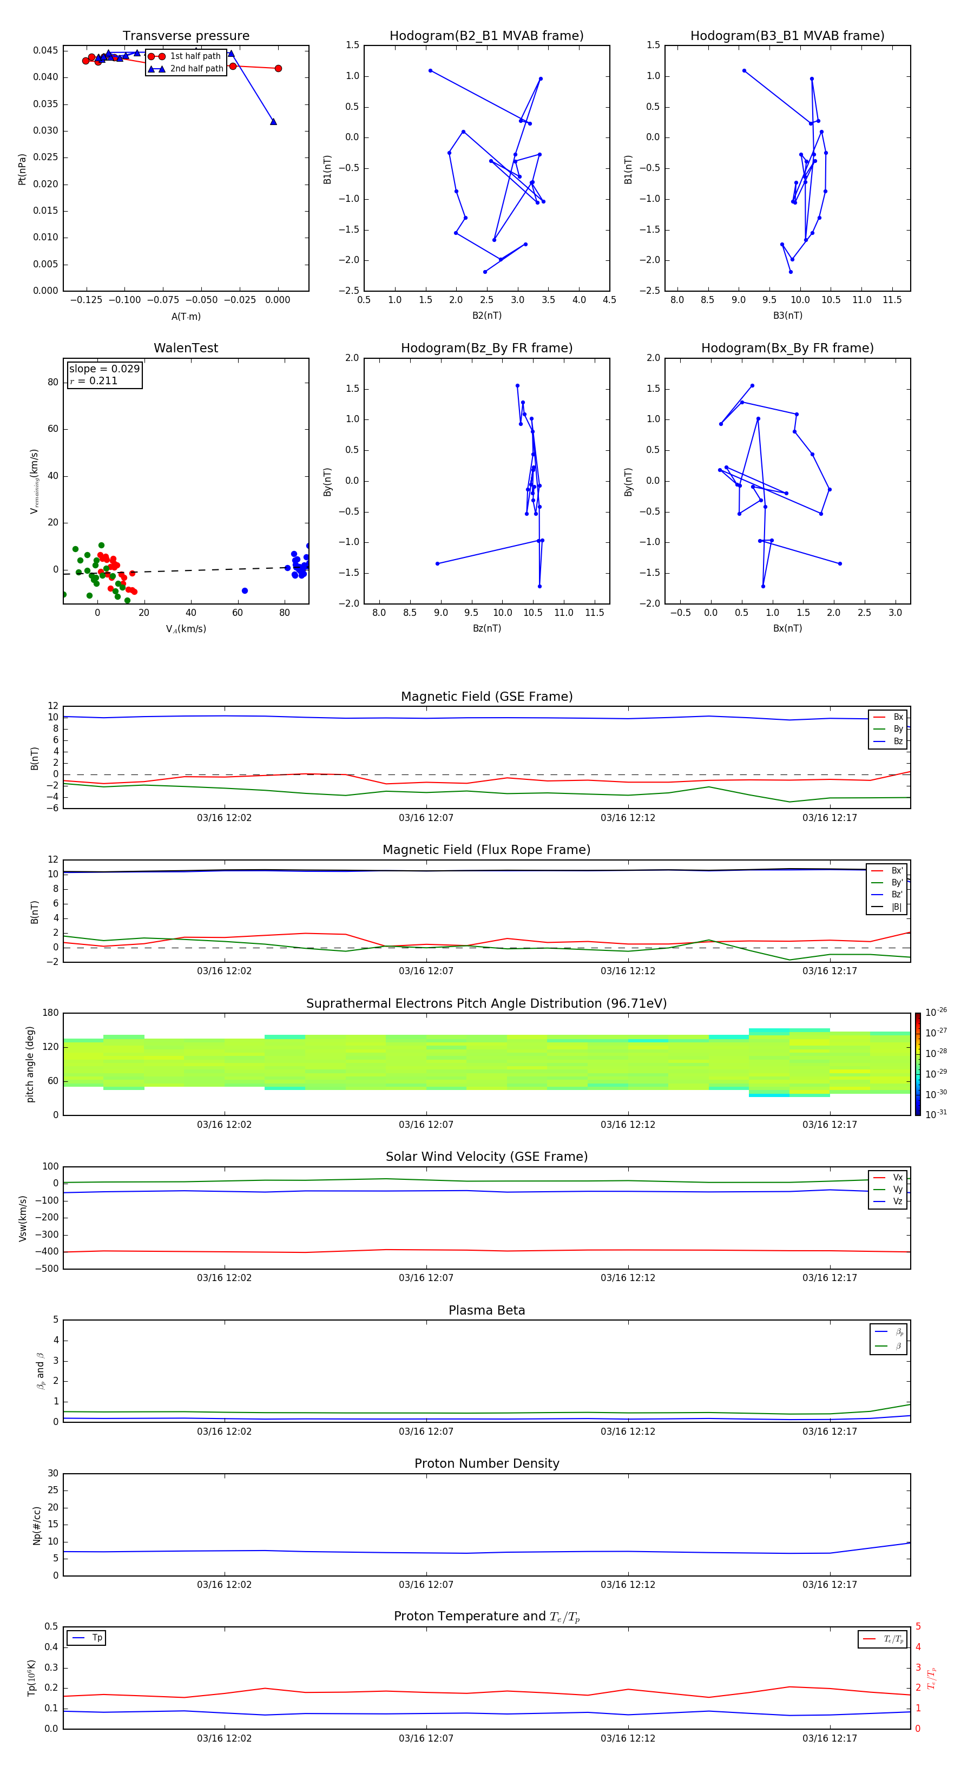Click the Bx legend entry in GSE magnetic field
The width and height of the screenshot is (974, 1786).
[888, 717]
